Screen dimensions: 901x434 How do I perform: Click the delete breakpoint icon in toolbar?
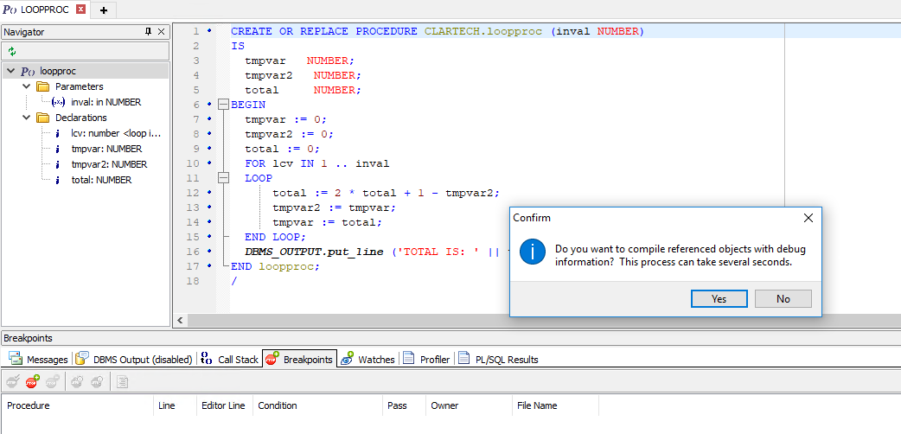click(53, 380)
